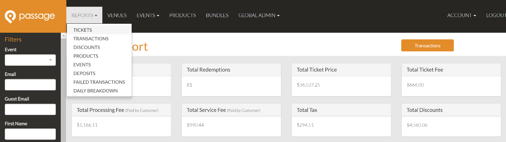The image size is (506, 142).
Task: Click the Total Ticket Fee heading
Action: coord(425,70)
